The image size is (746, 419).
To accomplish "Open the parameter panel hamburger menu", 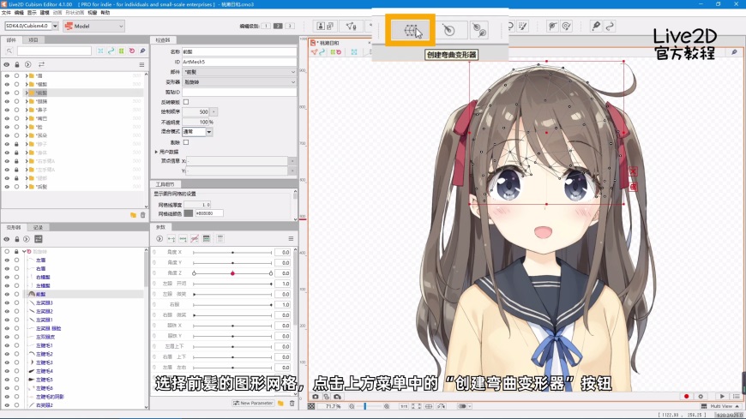I will [291, 239].
